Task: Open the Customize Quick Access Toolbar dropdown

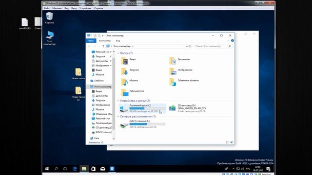Action: click(x=103, y=35)
